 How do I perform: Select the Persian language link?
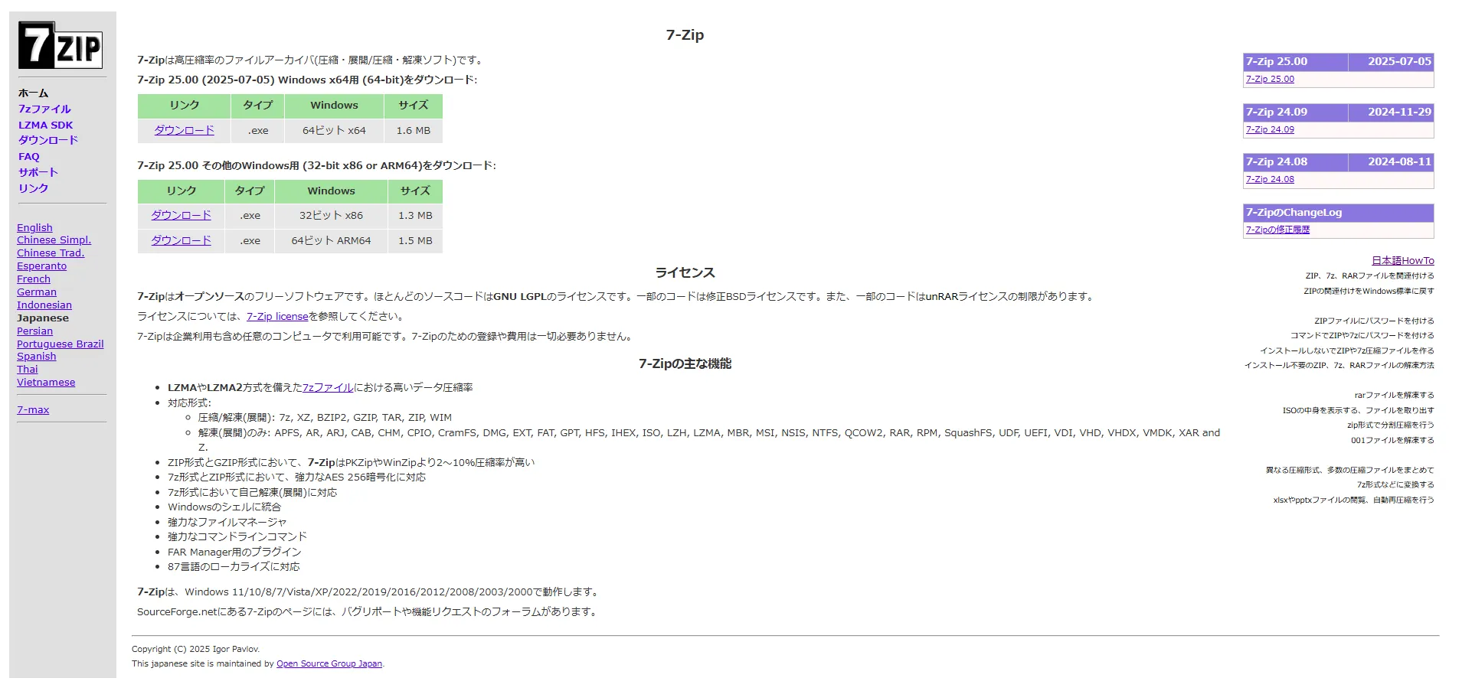click(34, 331)
